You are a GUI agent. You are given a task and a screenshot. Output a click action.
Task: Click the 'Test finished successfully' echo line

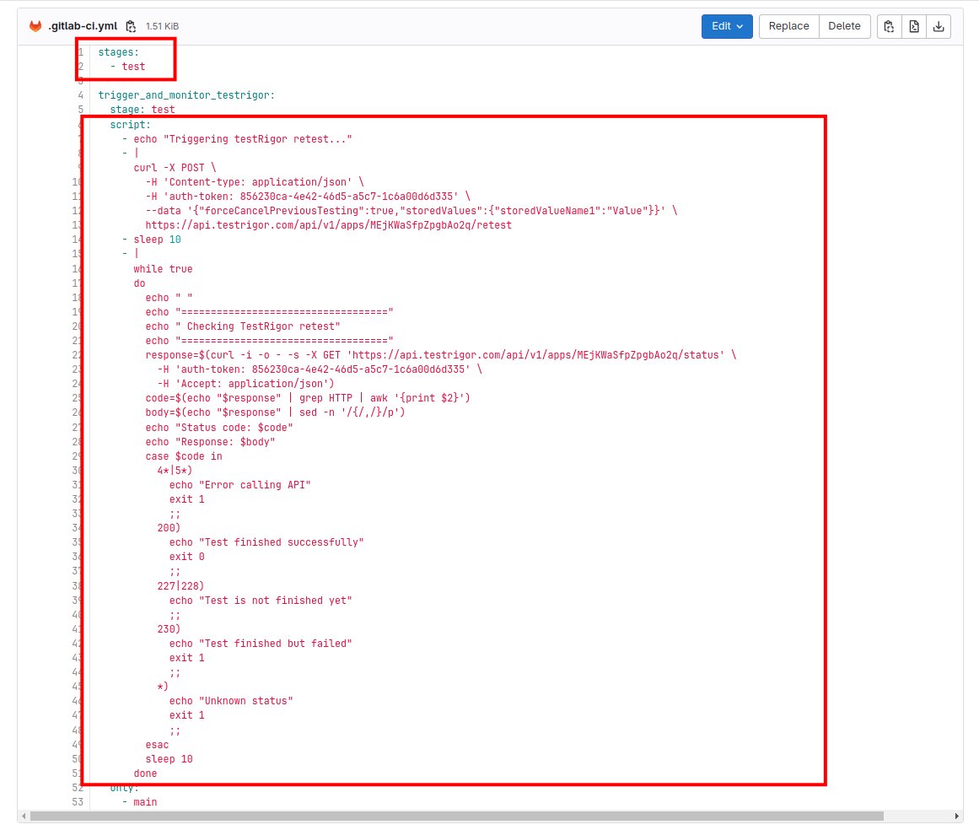click(x=266, y=542)
